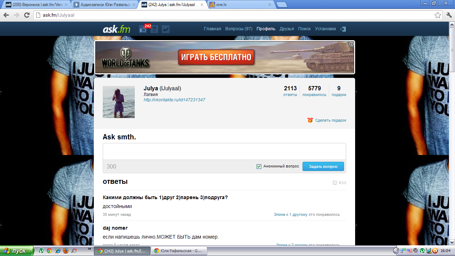Click the question title Какими должны быть

165,197
